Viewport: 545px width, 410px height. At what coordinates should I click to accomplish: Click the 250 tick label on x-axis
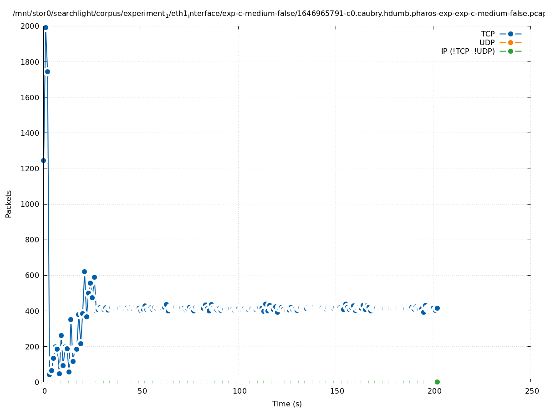tap(531, 391)
